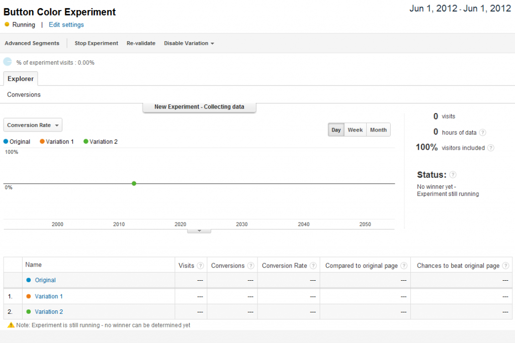Screen dimensions: 515x343
Task: Click Re-validate
Action: [141, 43]
